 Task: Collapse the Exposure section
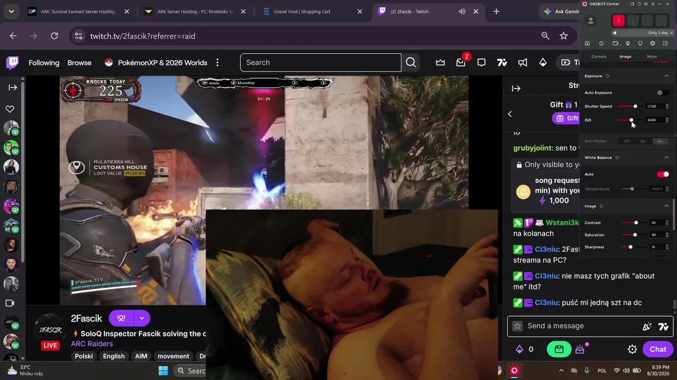coord(666,76)
